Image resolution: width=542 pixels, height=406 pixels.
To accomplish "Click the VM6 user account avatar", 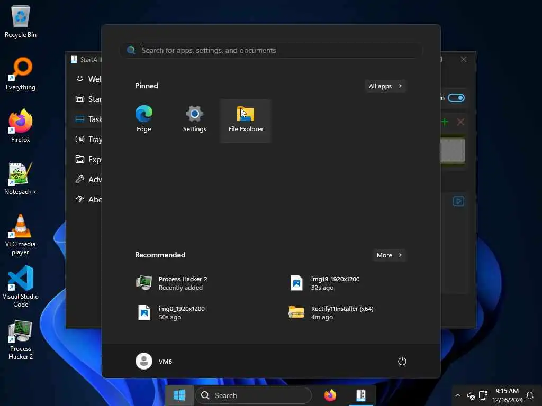I will pyautogui.click(x=144, y=361).
